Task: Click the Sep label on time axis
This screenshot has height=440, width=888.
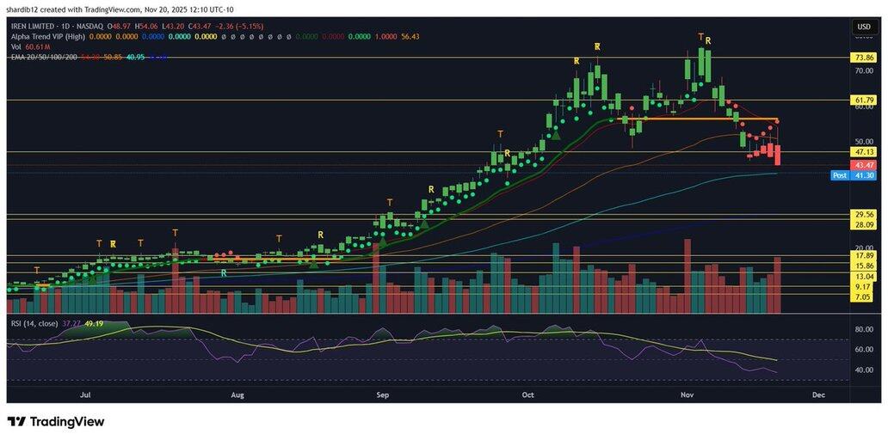Action: [384, 395]
